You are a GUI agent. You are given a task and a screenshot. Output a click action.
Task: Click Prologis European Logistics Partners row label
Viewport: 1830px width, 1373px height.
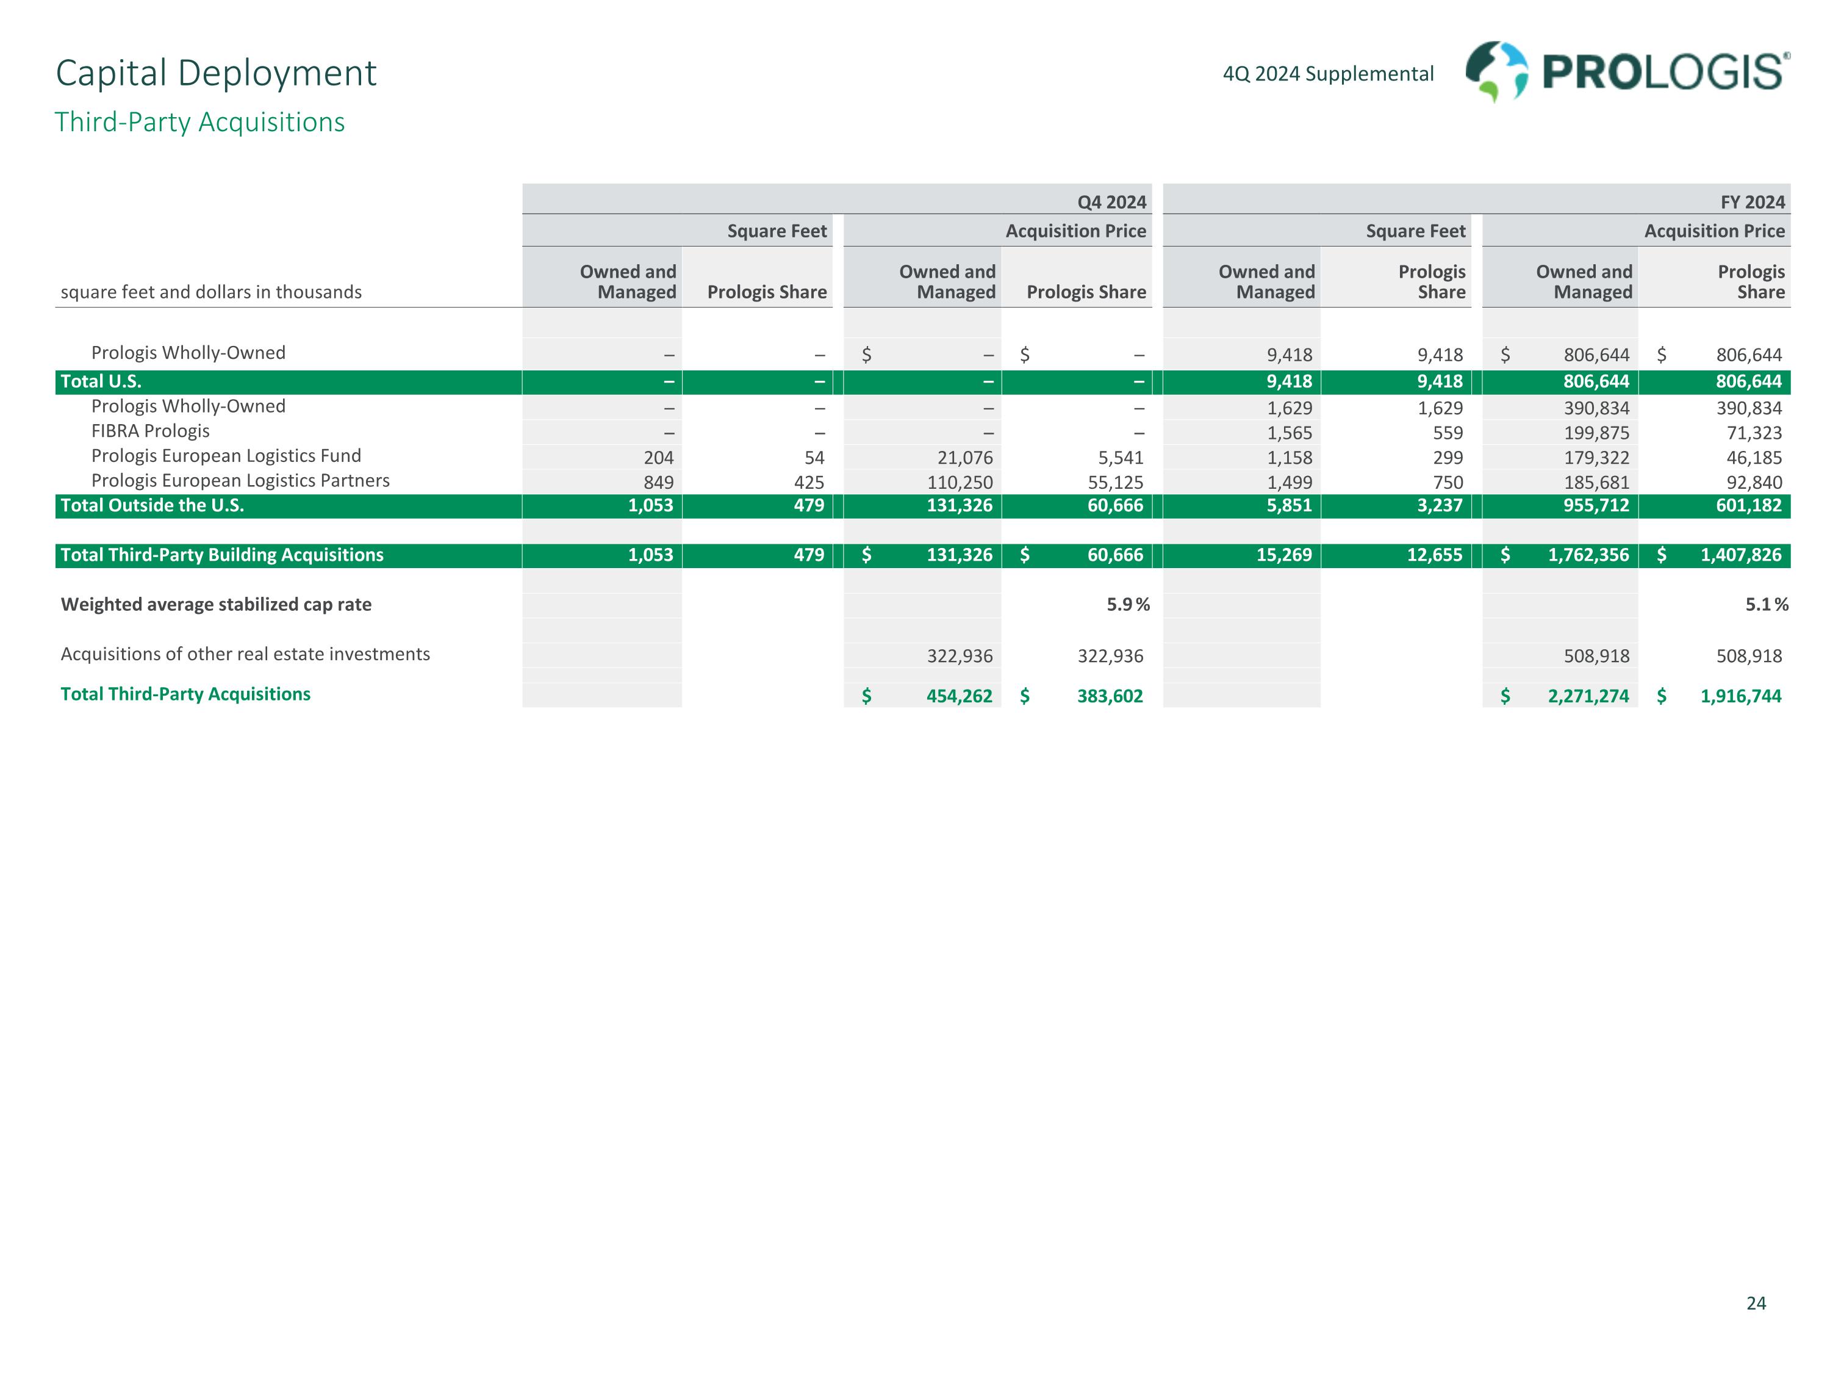(x=240, y=481)
